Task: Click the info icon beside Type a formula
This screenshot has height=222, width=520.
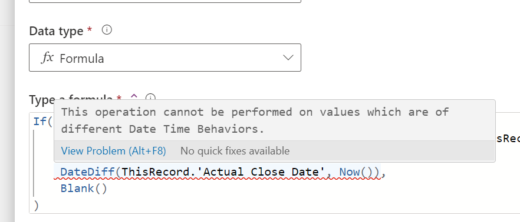Action: 150,97
